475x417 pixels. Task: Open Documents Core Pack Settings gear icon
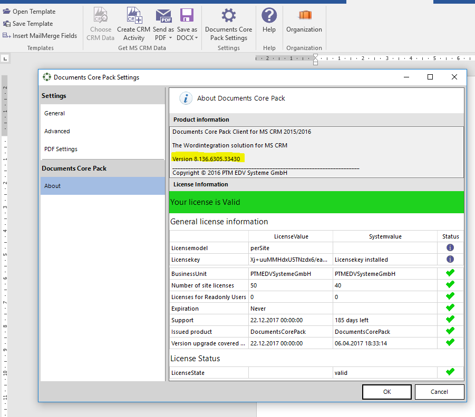click(228, 15)
